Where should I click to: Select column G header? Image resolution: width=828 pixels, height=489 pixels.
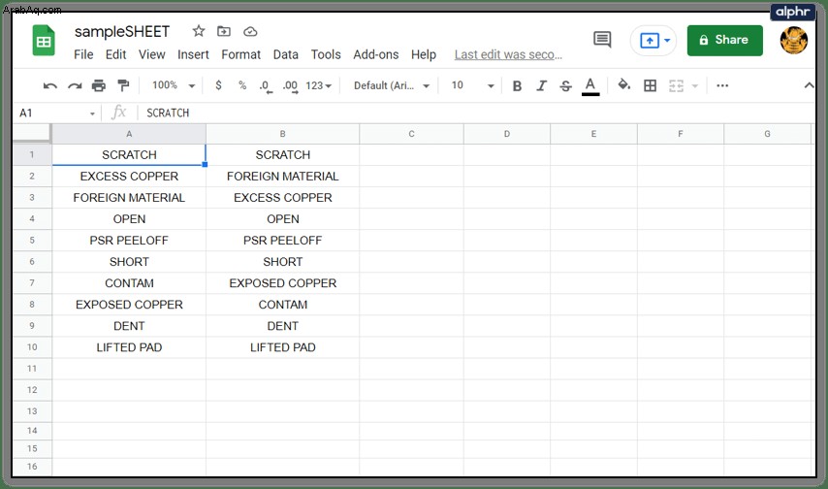(x=767, y=134)
